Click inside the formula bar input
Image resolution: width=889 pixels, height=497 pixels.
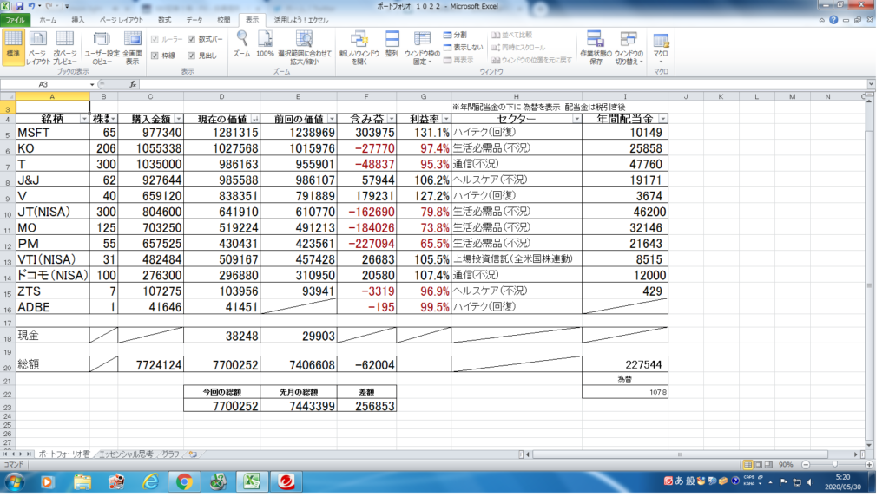[x=504, y=84]
